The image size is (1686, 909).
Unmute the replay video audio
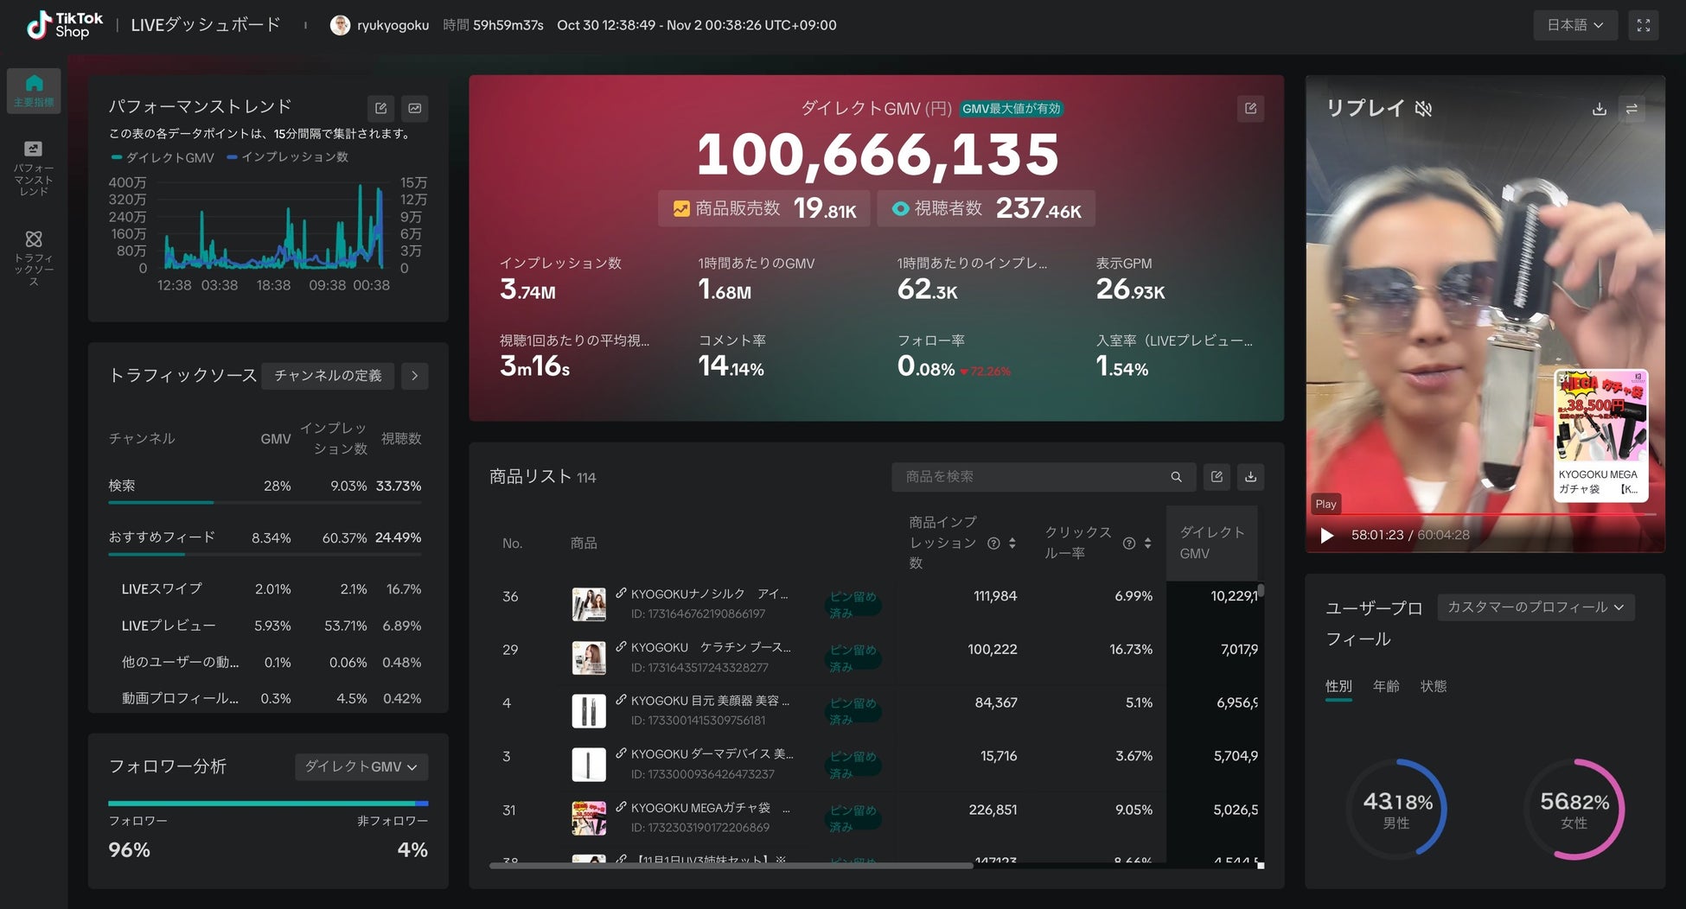(x=1423, y=110)
